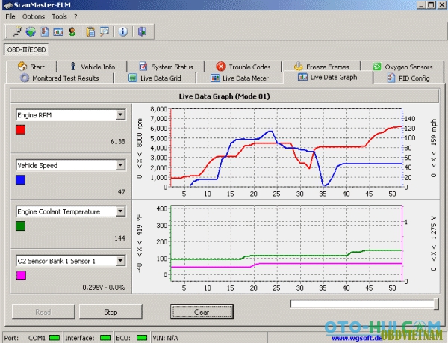Click the green Oxygen Sensors icon
The height and width of the screenshot is (343, 448).
(377, 67)
